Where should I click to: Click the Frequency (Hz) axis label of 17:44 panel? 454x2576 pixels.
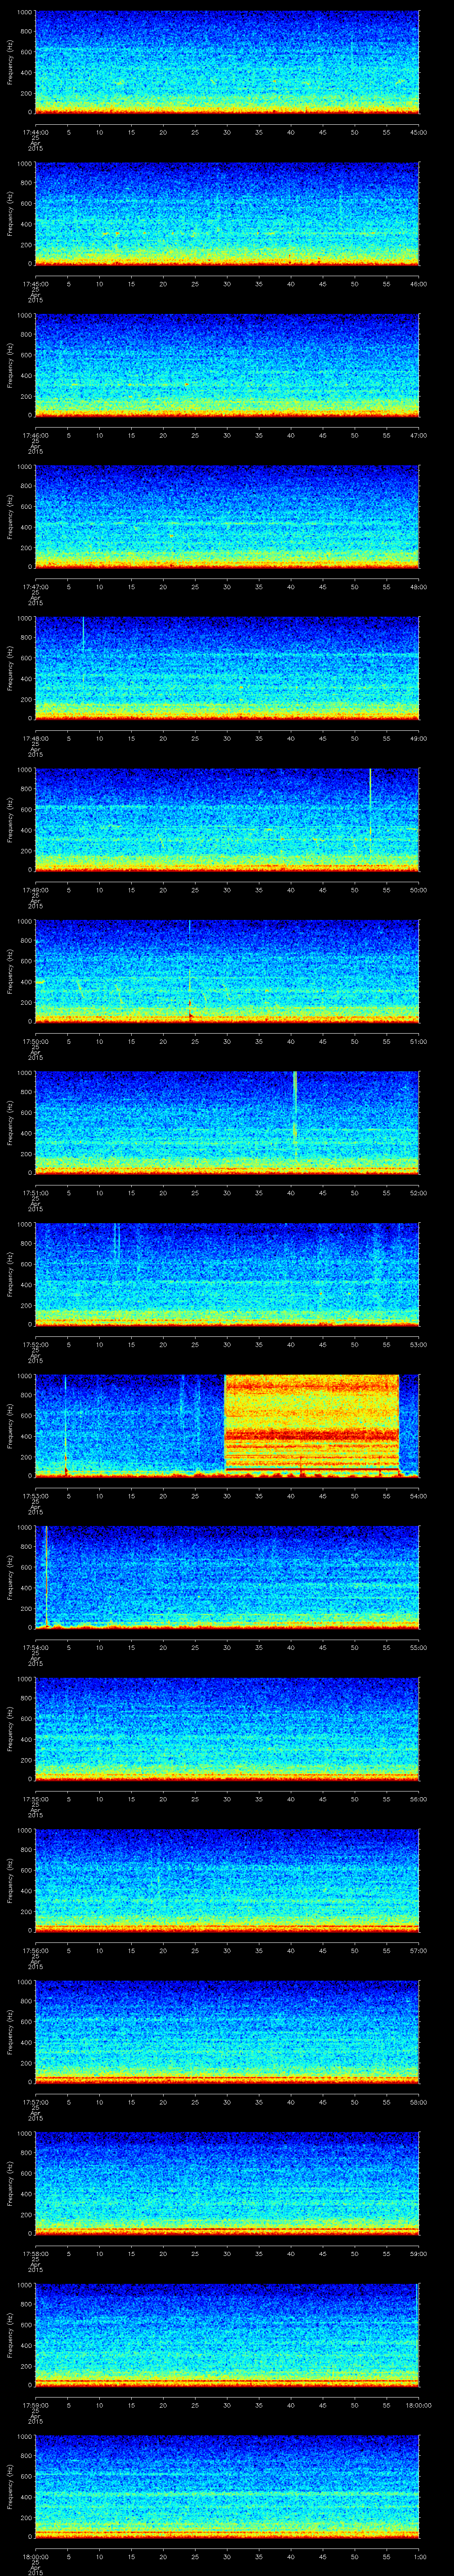click(x=10, y=62)
